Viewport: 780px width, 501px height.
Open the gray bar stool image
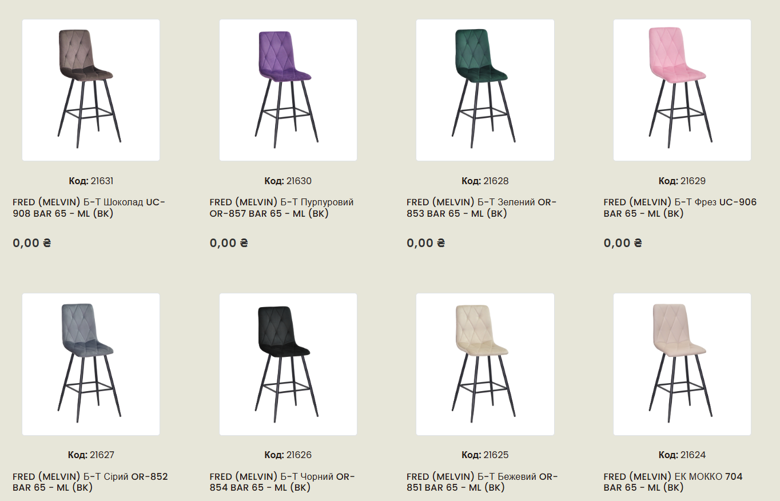tap(91, 364)
